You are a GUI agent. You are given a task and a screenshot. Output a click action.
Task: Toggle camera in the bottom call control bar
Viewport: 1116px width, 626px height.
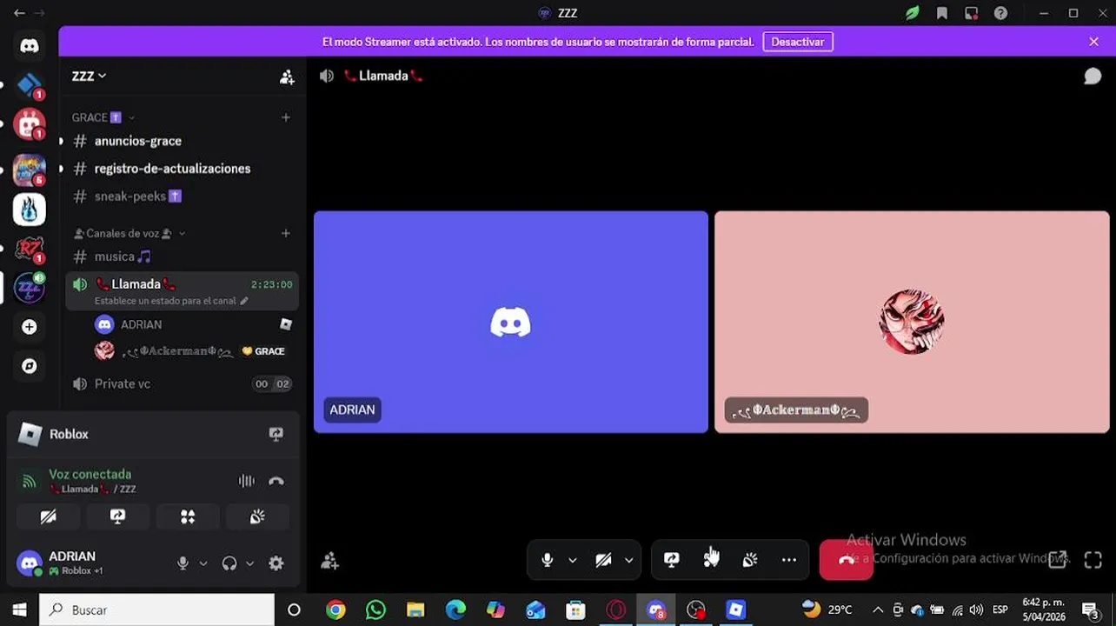tap(603, 560)
